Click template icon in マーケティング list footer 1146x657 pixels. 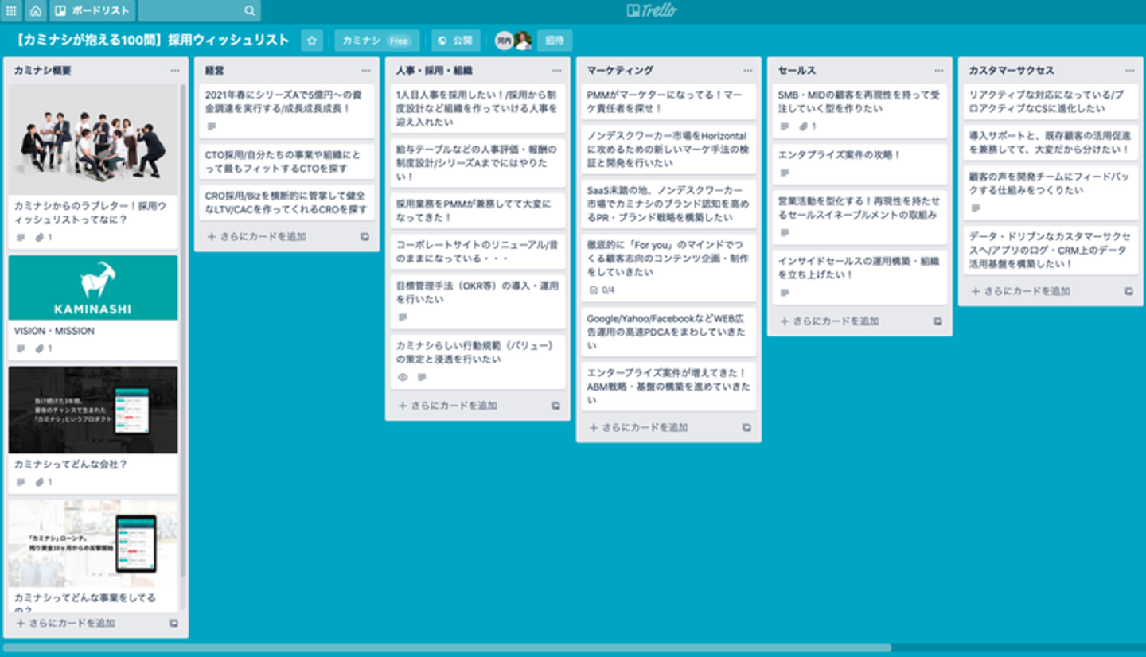pyautogui.click(x=746, y=428)
